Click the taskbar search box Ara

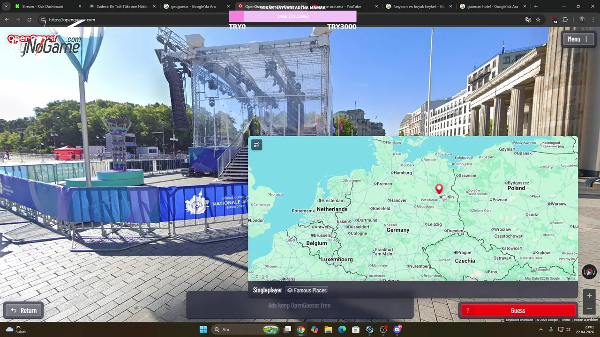pyautogui.click(x=246, y=330)
